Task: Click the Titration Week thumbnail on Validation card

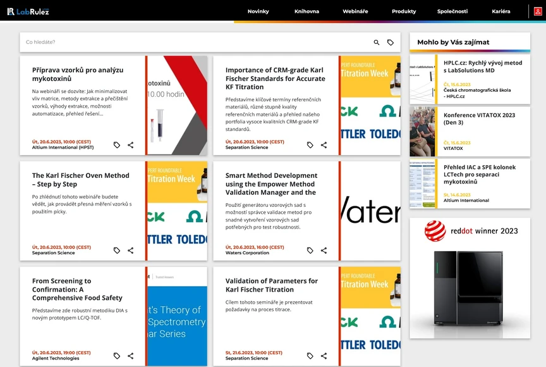Action: [370, 316]
